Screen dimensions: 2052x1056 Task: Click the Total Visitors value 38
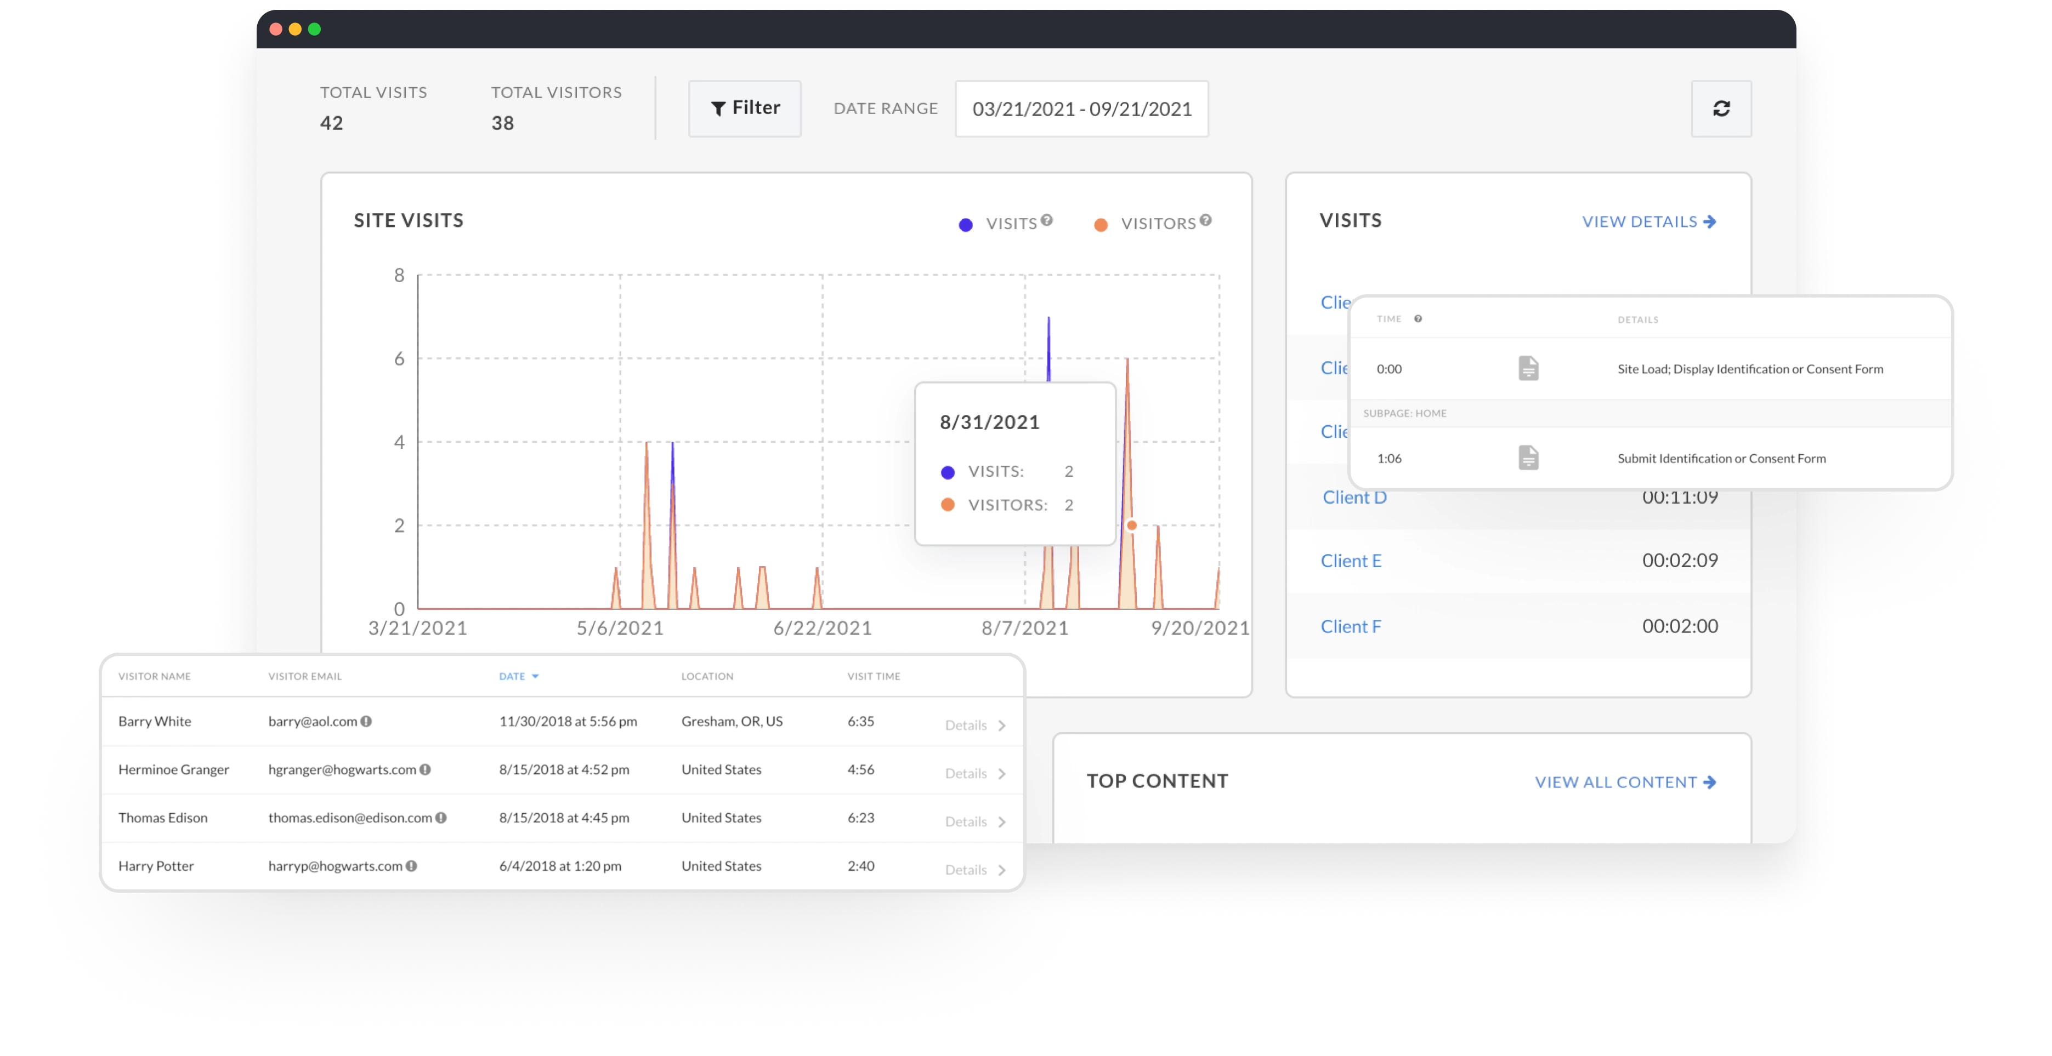coord(502,123)
